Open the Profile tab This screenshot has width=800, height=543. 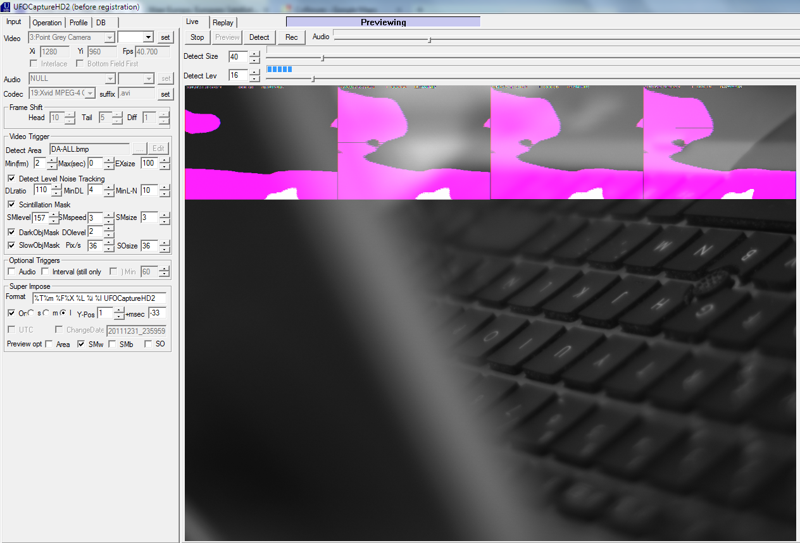click(x=78, y=22)
